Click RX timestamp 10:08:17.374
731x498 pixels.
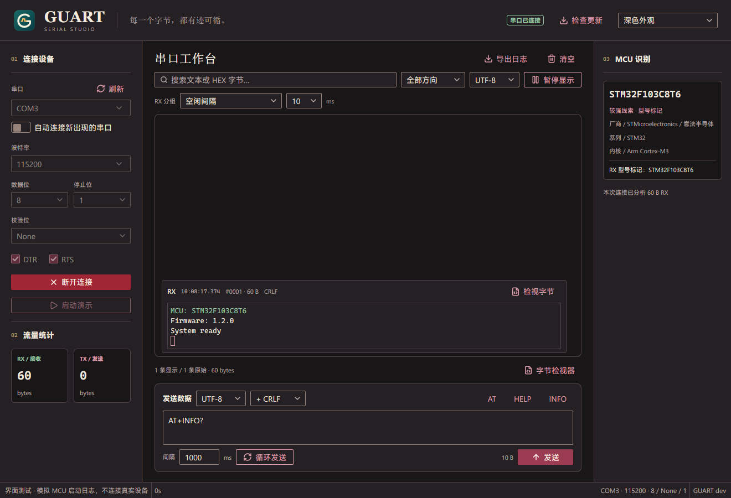point(200,292)
